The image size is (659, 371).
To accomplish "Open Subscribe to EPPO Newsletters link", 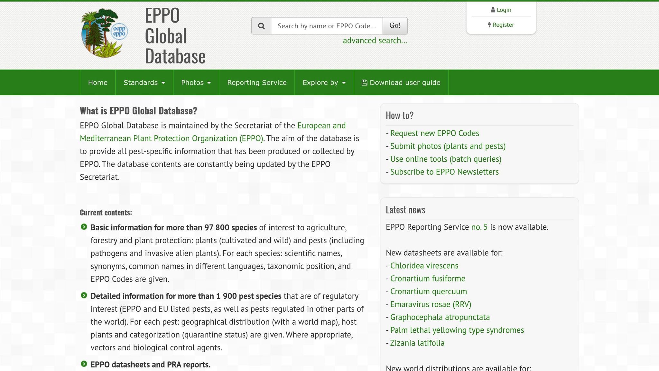I will coord(444,172).
